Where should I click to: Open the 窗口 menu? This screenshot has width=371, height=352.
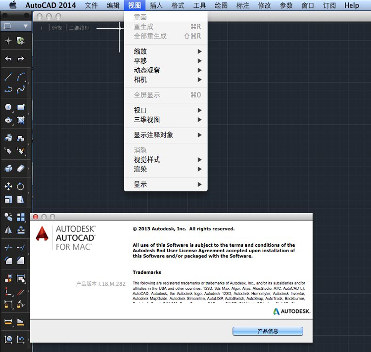tap(308, 5)
